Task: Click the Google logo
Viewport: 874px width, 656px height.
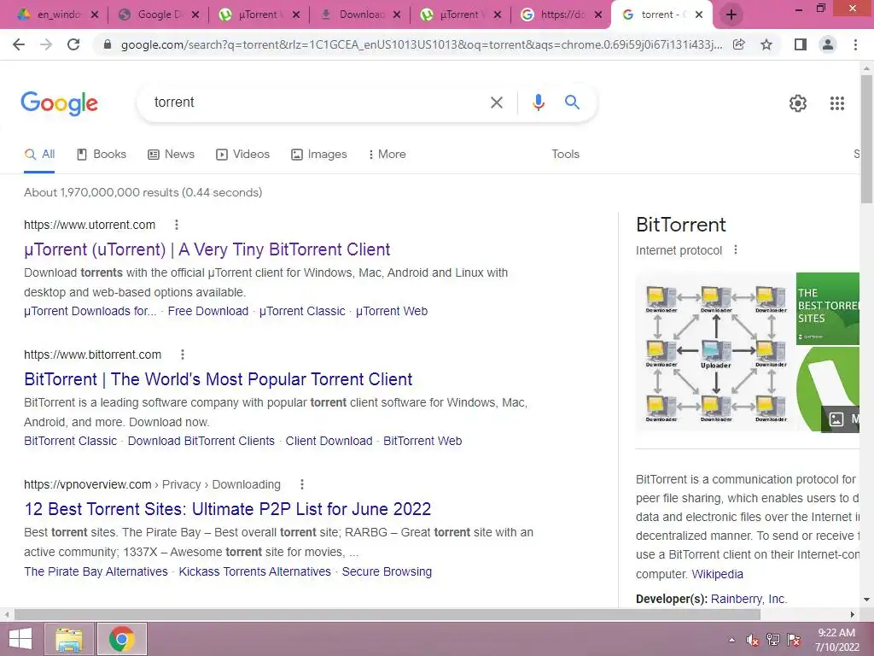Action: (59, 103)
